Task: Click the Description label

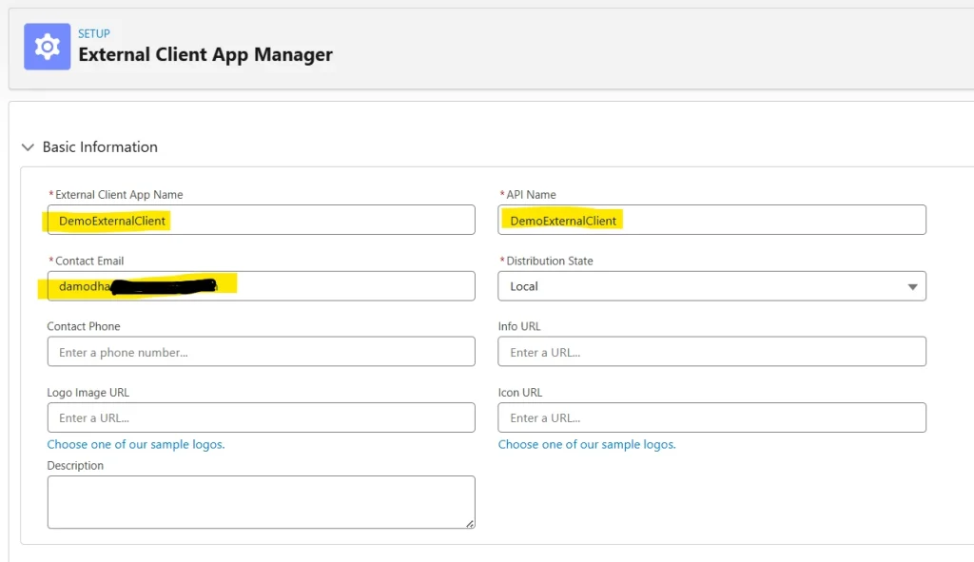Action: pos(75,466)
